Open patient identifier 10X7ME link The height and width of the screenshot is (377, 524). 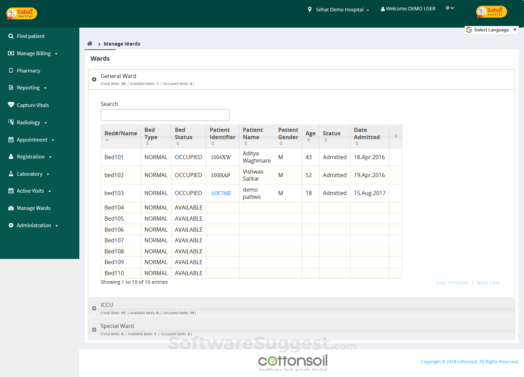pyautogui.click(x=221, y=193)
